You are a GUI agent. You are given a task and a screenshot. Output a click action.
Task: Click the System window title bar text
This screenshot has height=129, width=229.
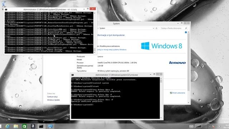coord(116,24)
